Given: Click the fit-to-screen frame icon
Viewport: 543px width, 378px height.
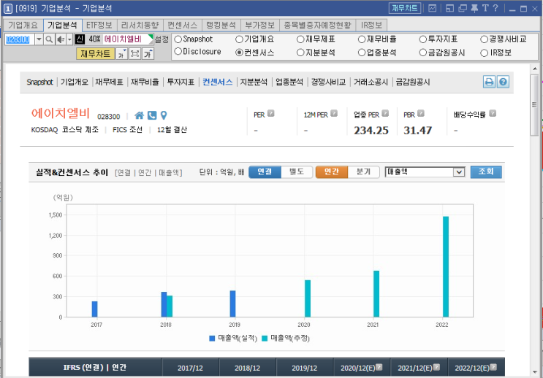Looking at the screenshot, I should (x=134, y=54).
